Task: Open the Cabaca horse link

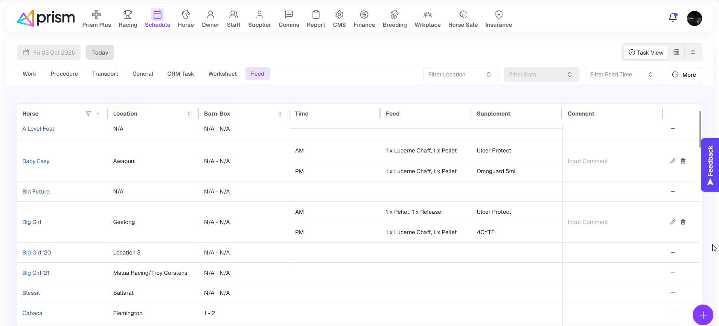Action: [32, 313]
